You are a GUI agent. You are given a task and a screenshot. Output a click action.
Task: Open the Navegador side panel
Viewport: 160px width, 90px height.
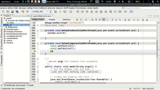pos(1,60)
